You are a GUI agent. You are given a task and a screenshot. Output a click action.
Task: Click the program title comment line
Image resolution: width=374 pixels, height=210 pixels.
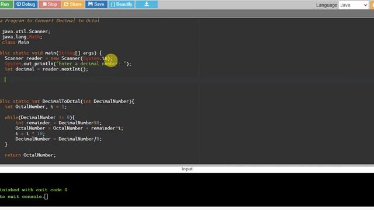[50, 21]
